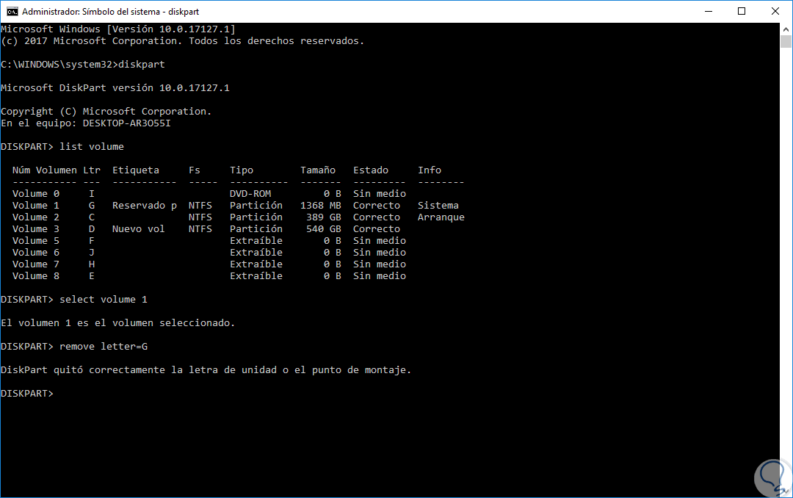Click the 'DVD-ROM' type value
This screenshot has width=793, height=498.
(x=250, y=193)
